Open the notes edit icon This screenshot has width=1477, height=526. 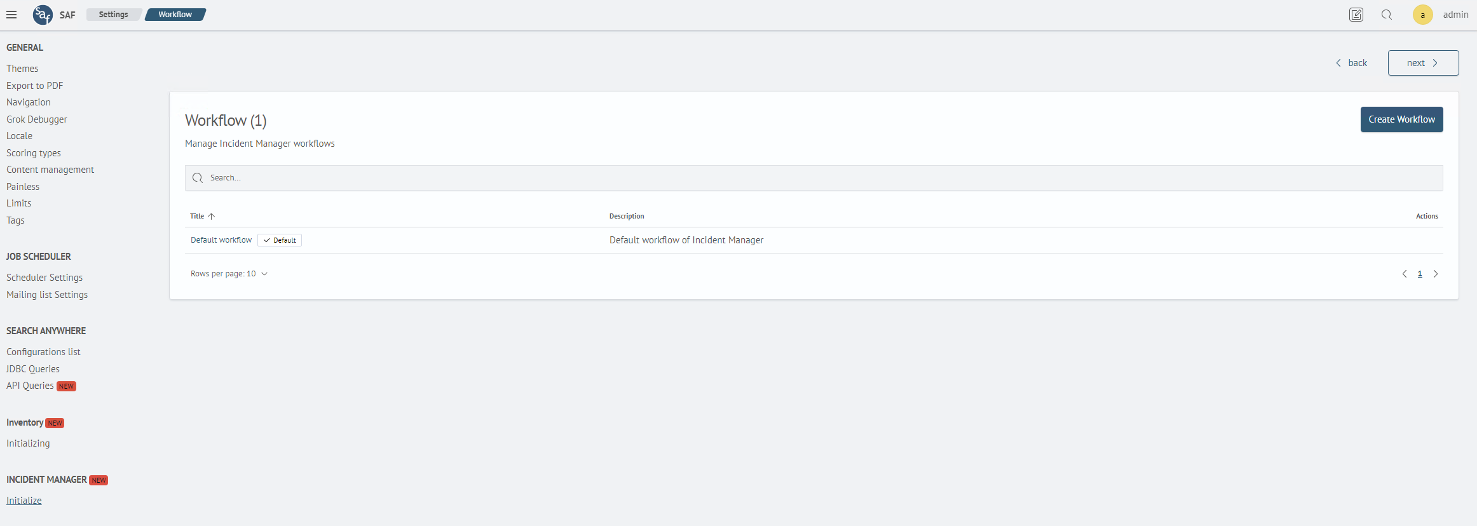(1356, 15)
